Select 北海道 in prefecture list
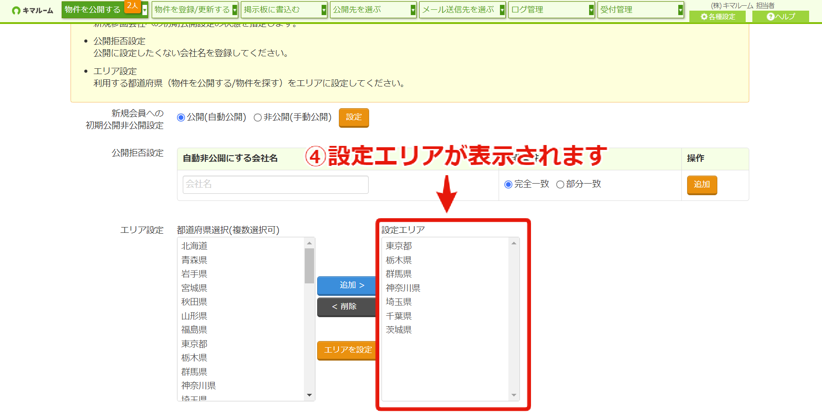This screenshot has width=822, height=412. pyautogui.click(x=240, y=246)
